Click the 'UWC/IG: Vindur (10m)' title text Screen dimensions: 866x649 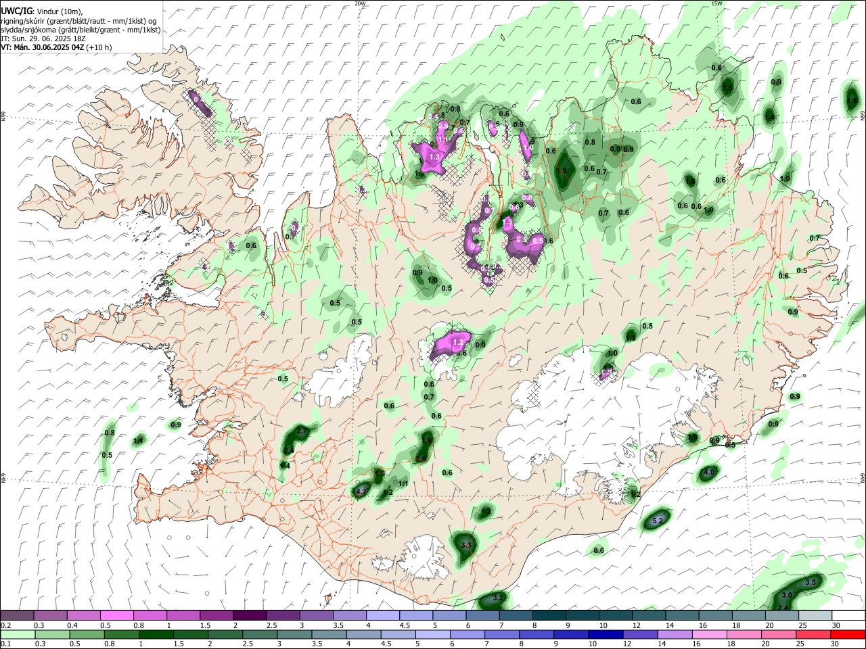click(42, 11)
